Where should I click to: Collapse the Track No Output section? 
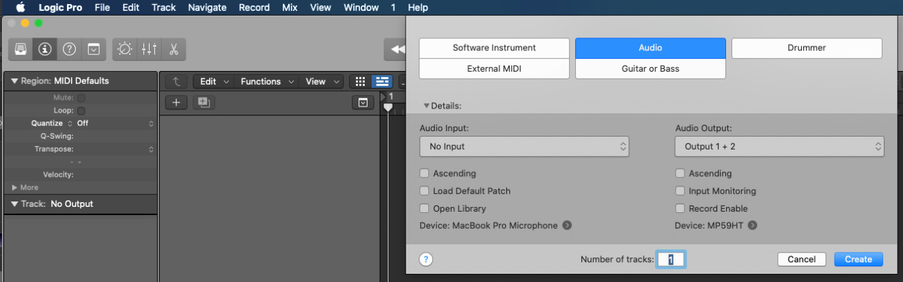click(14, 203)
